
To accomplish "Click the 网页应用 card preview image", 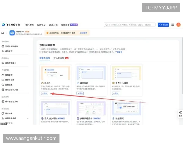I will [x=91, y=73].
